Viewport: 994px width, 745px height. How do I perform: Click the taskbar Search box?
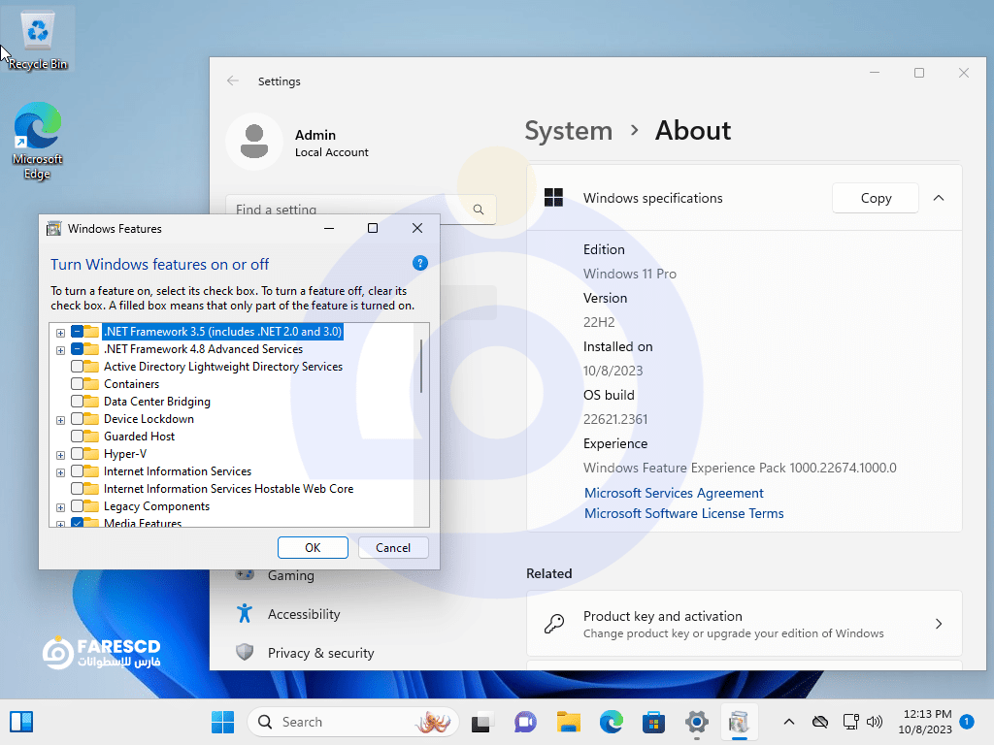(x=353, y=722)
